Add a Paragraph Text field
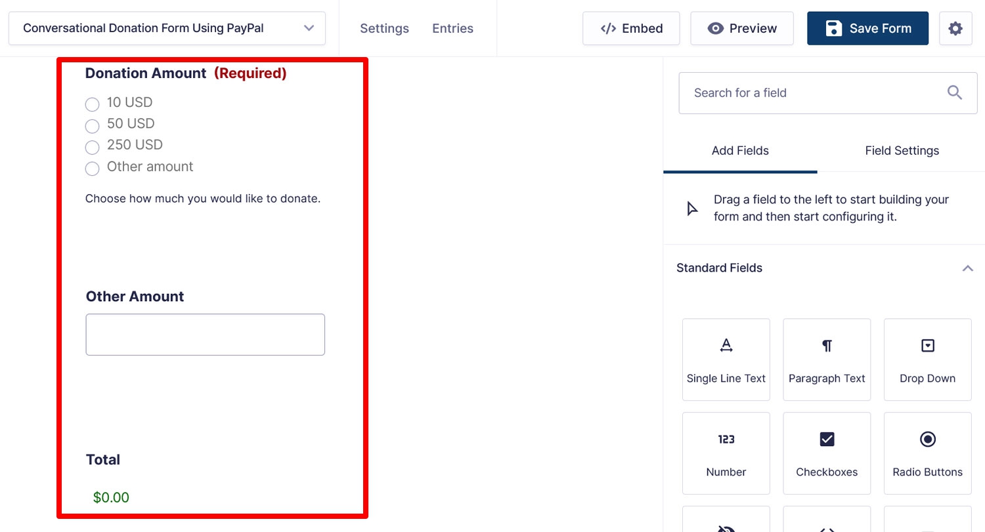 pyautogui.click(x=827, y=359)
